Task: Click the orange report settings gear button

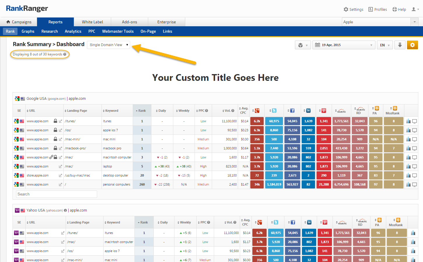Action: [x=412, y=45]
